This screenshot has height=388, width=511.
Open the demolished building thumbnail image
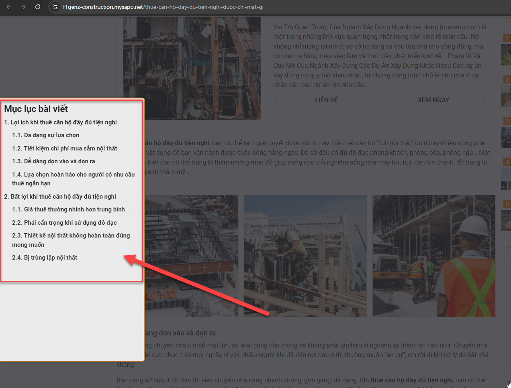192,68
